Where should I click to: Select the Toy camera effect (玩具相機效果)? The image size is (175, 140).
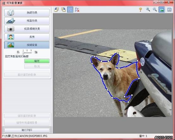(27, 29)
